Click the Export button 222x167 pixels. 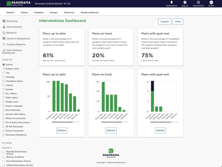coord(164,22)
